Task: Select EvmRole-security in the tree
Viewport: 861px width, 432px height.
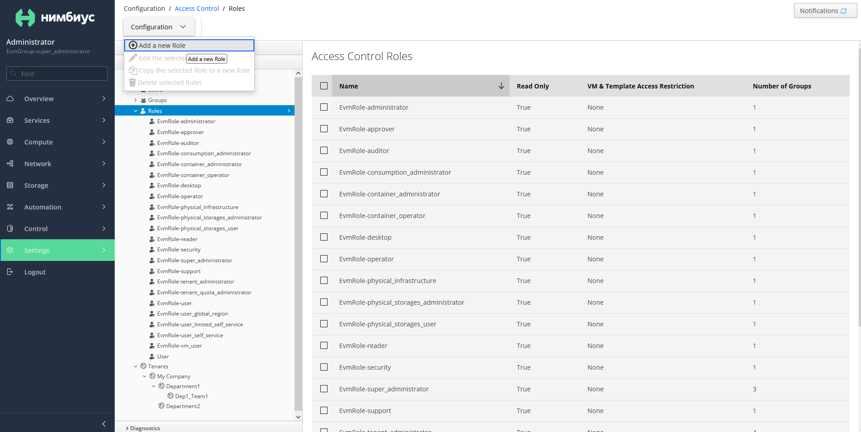Action: pos(178,250)
